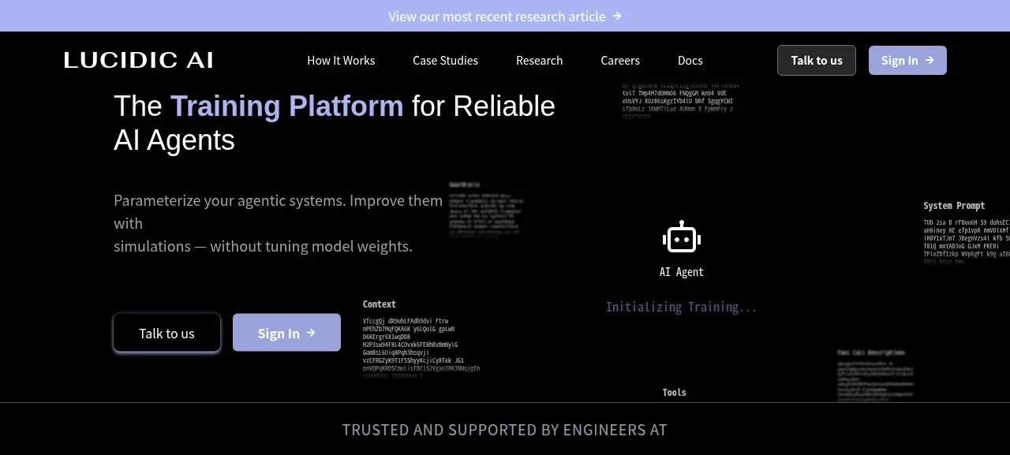Open the Docs link in navigation

pos(690,61)
